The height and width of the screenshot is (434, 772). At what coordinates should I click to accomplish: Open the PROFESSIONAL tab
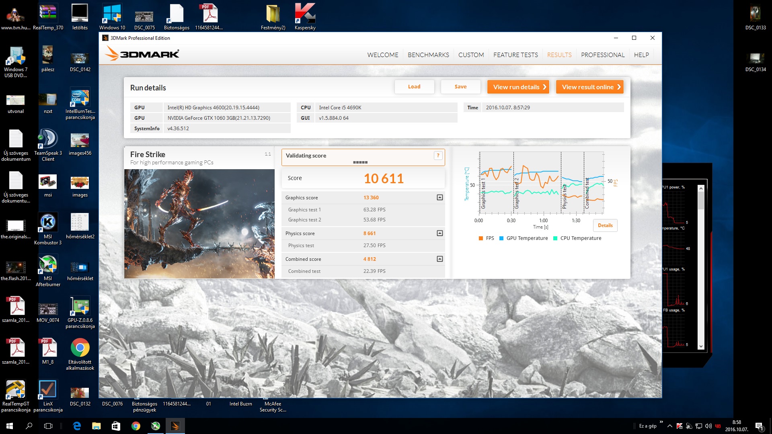[603, 55]
